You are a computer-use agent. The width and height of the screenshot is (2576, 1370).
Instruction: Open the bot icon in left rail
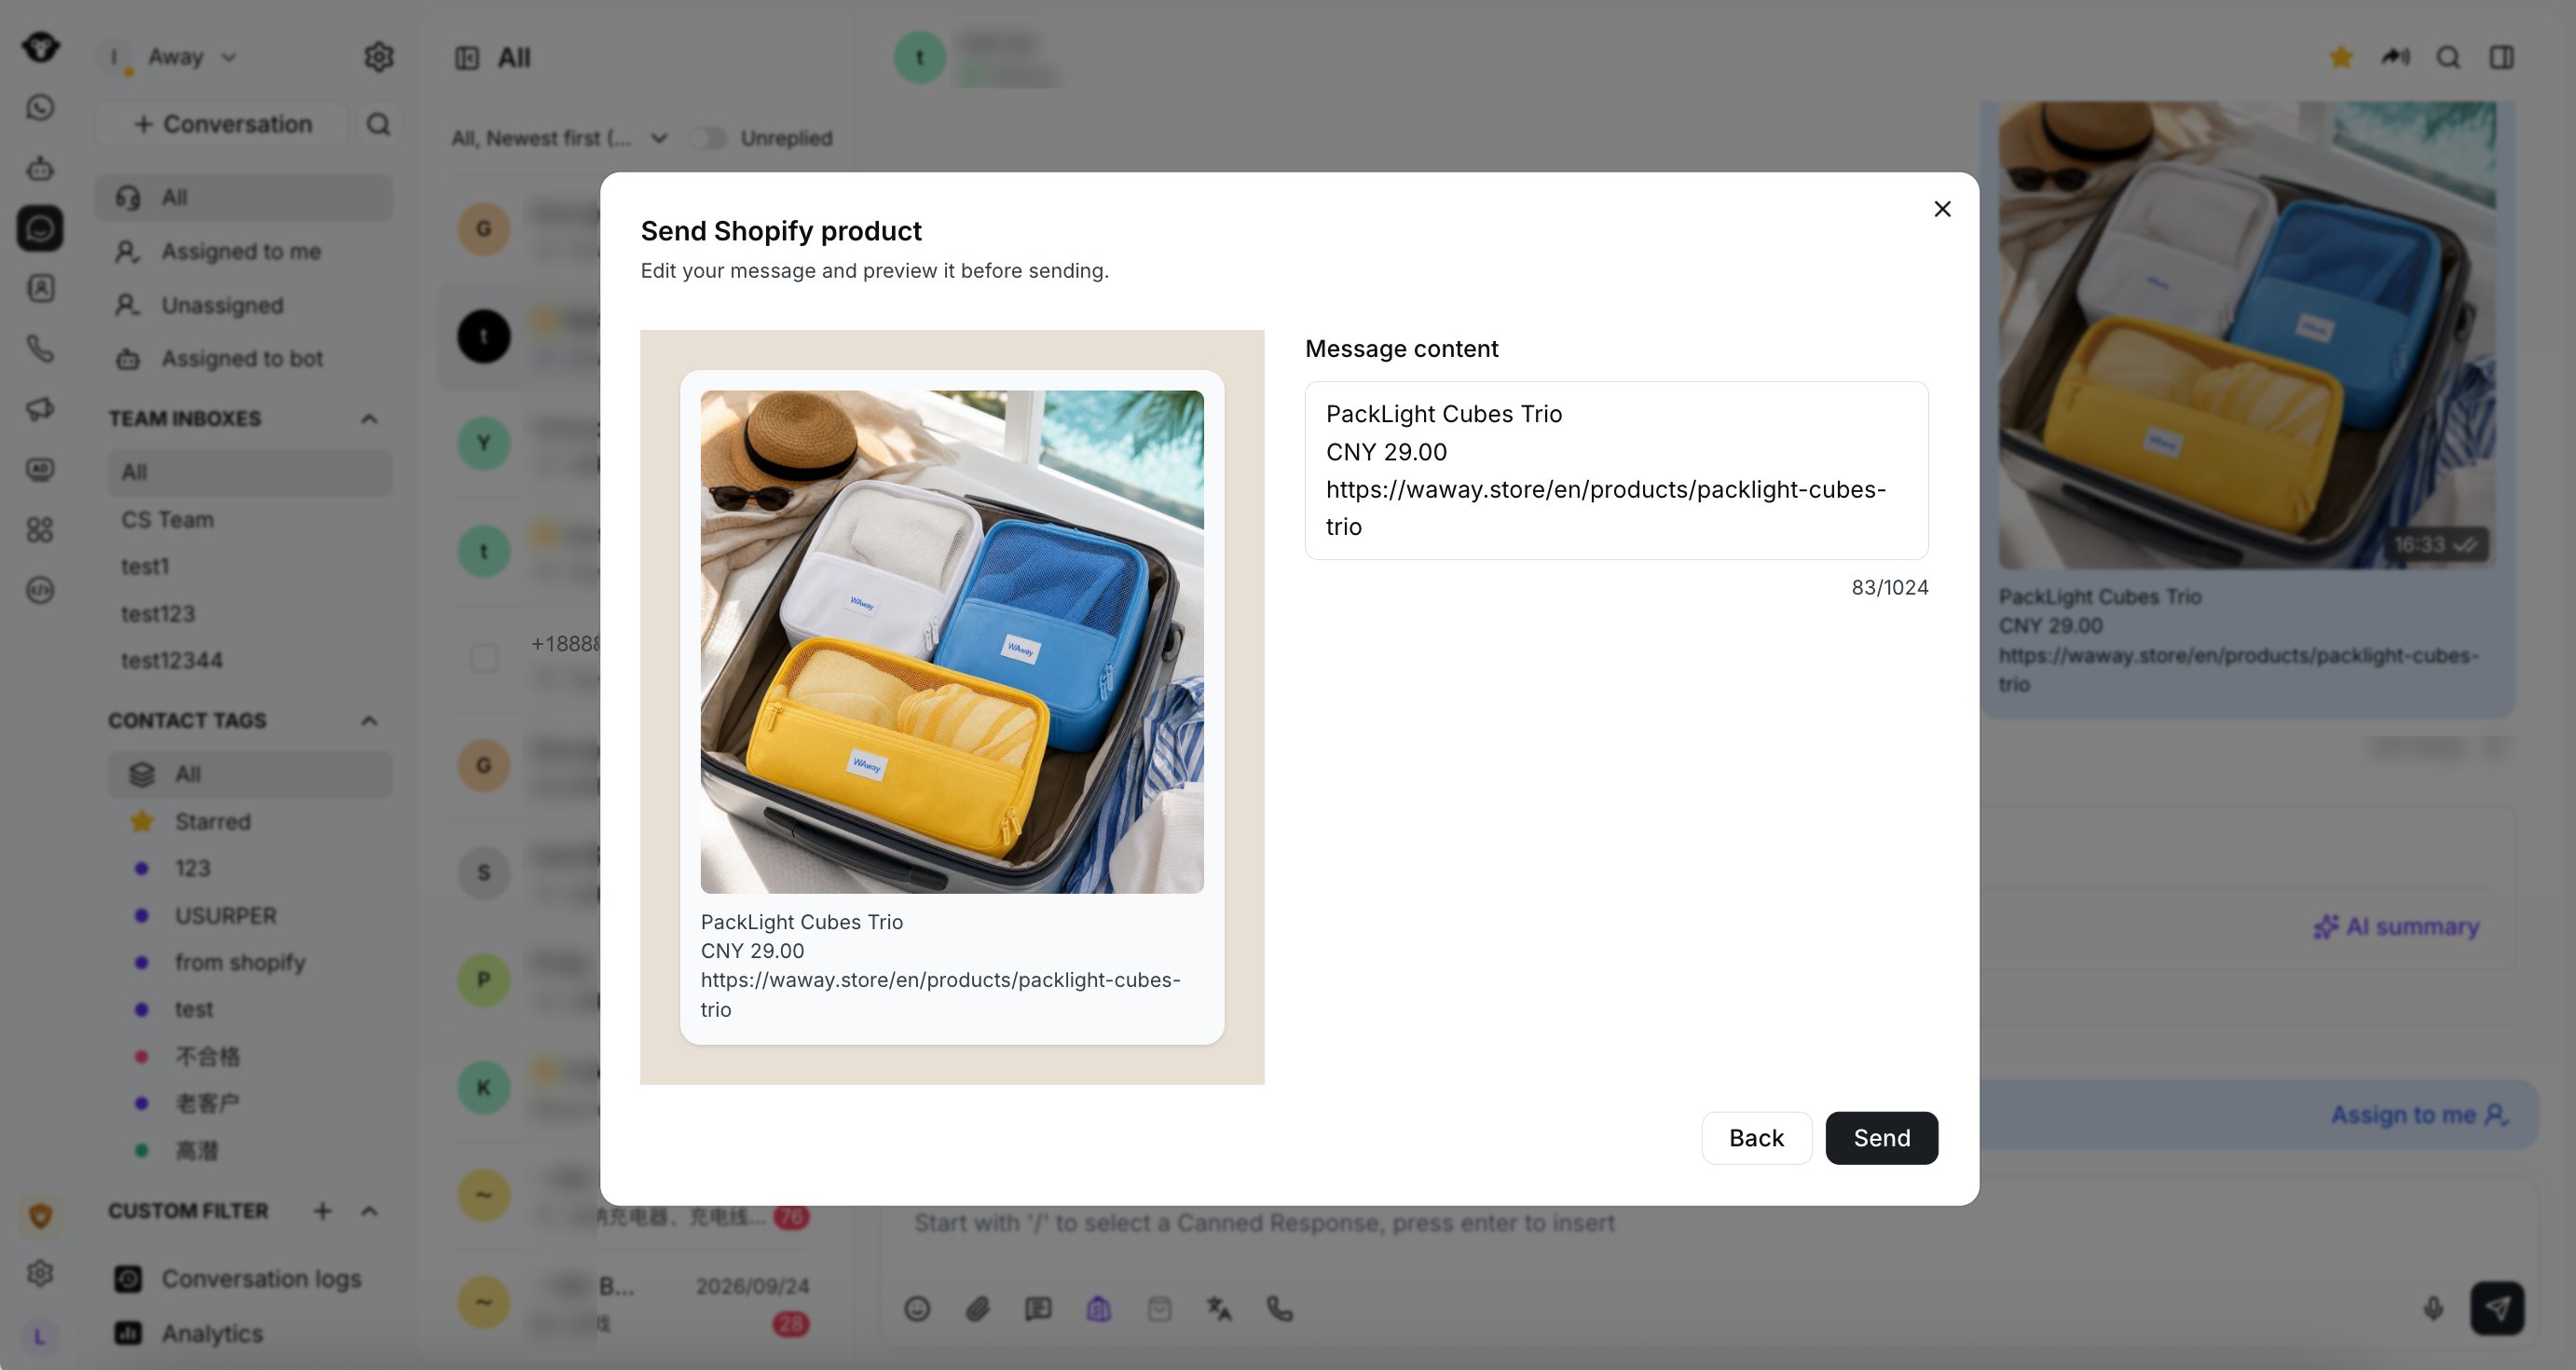pos(40,168)
